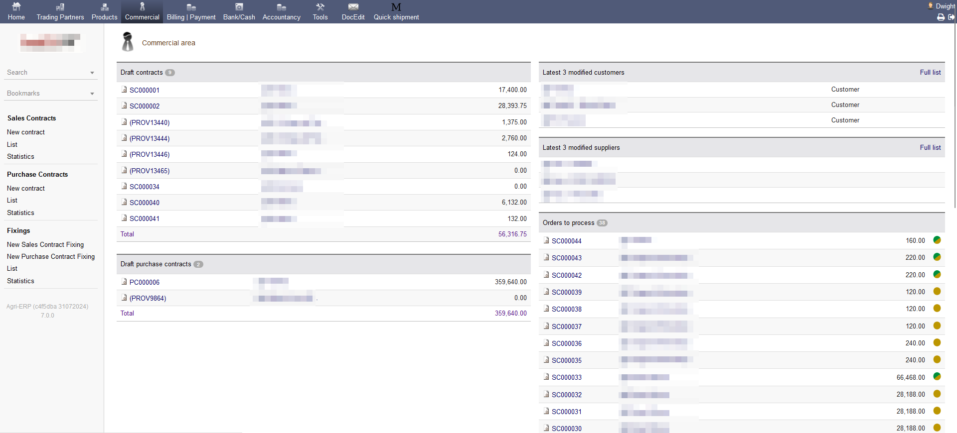
Task: Open draft contract (PROV13465)
Action: tap(150, 171)
